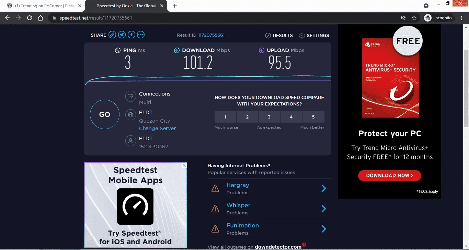469x250 pixels.
Task: Click the Ping ms icon
Action: (x=118, y=50)
